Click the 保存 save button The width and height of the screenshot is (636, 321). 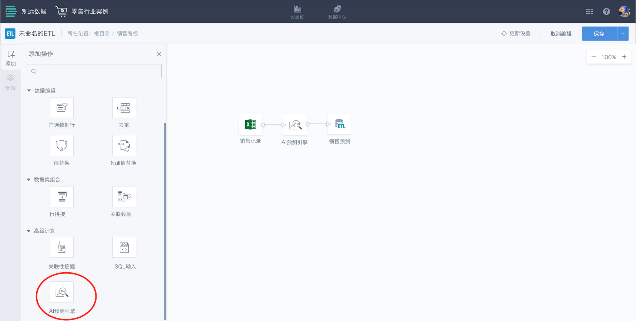tap(599, 34)
